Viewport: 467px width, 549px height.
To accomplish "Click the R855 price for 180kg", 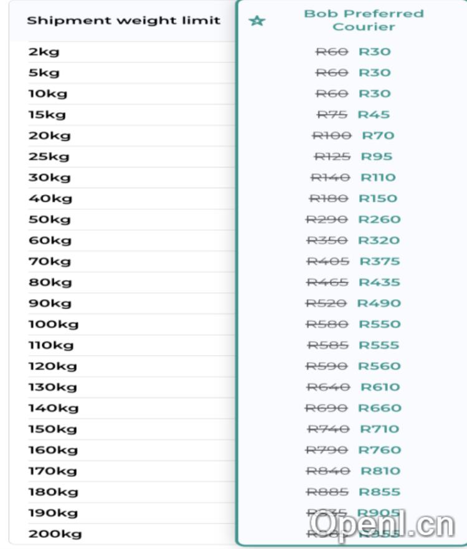I will (x=379, y=492).
